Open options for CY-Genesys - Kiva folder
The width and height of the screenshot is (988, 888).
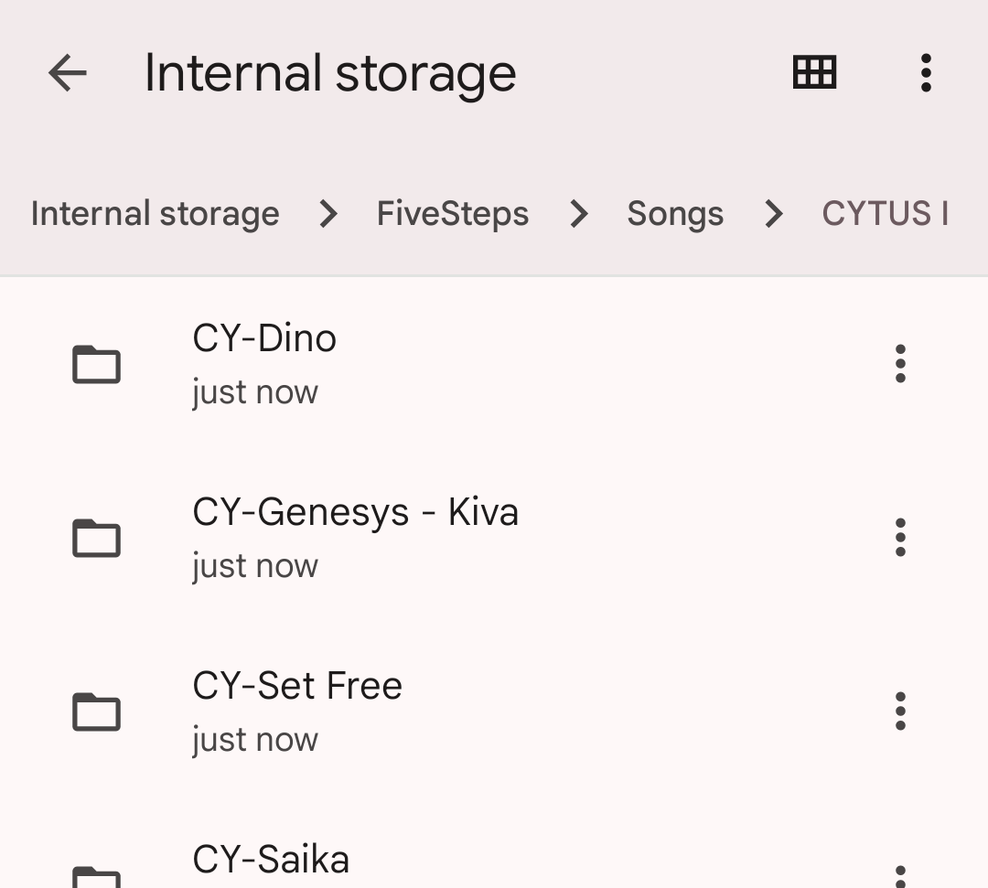coord(900,538)
